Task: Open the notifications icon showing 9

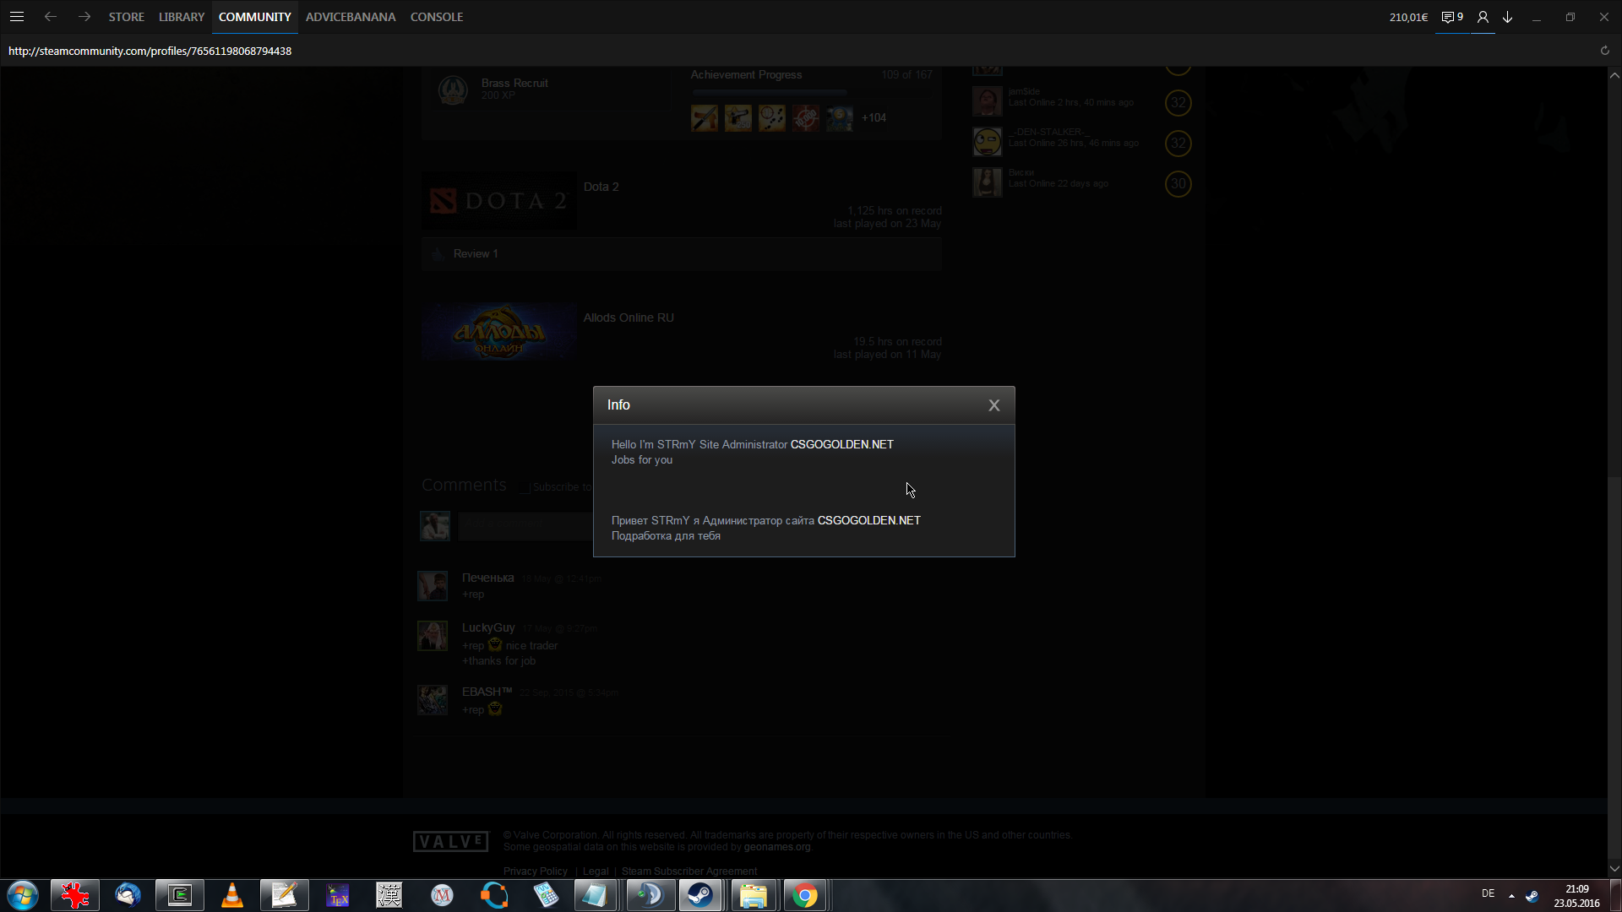Action: (x=1452, y=17)
